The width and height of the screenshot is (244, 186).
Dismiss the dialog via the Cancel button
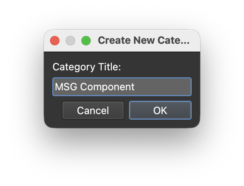pyautogui.click(x=93, y=110)
